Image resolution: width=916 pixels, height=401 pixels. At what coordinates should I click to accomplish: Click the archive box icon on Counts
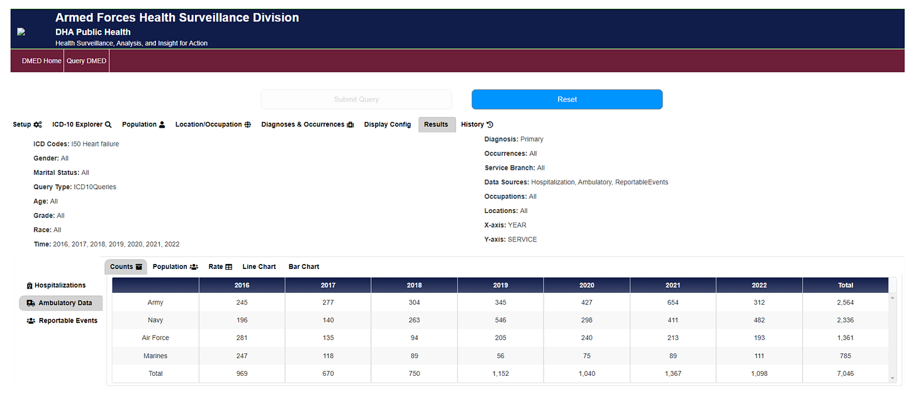coord(139,266)
